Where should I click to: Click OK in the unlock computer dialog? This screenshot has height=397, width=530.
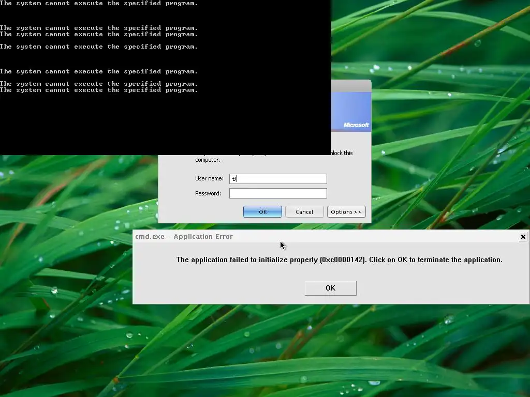point(262,211)
